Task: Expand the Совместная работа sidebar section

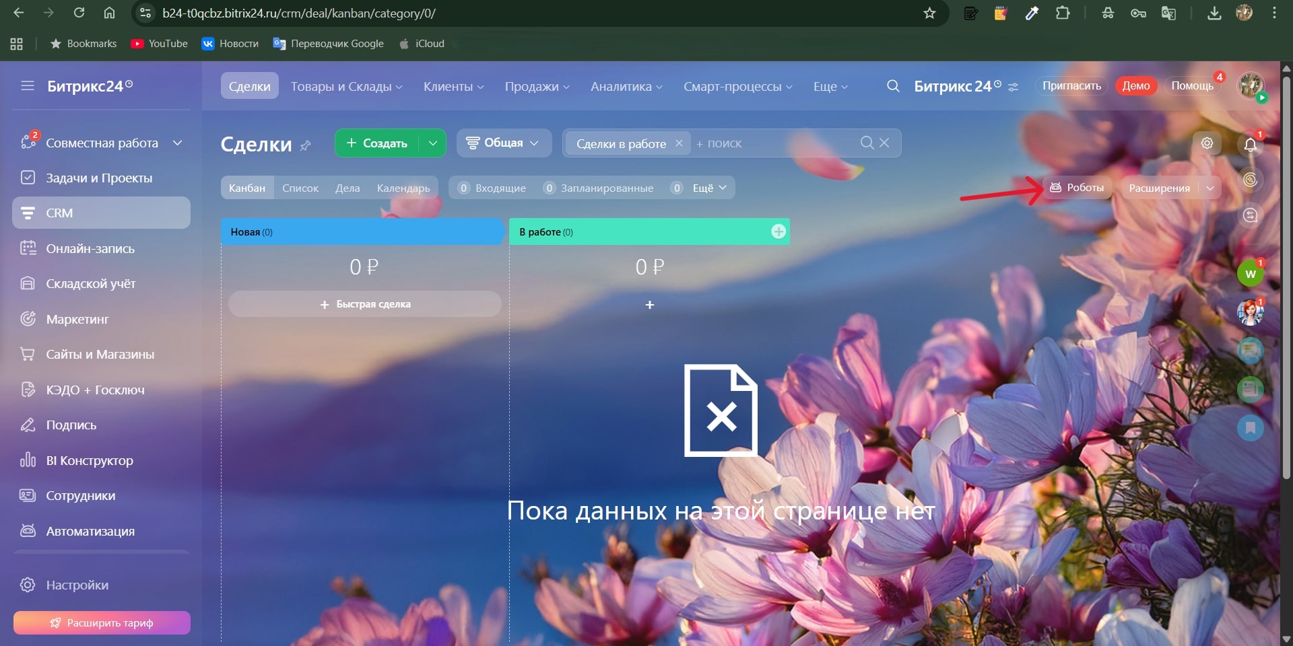Action: click(x=178, y=143)
